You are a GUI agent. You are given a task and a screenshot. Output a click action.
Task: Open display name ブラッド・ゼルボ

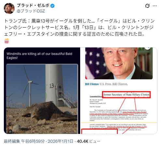[x=33, y=6]
